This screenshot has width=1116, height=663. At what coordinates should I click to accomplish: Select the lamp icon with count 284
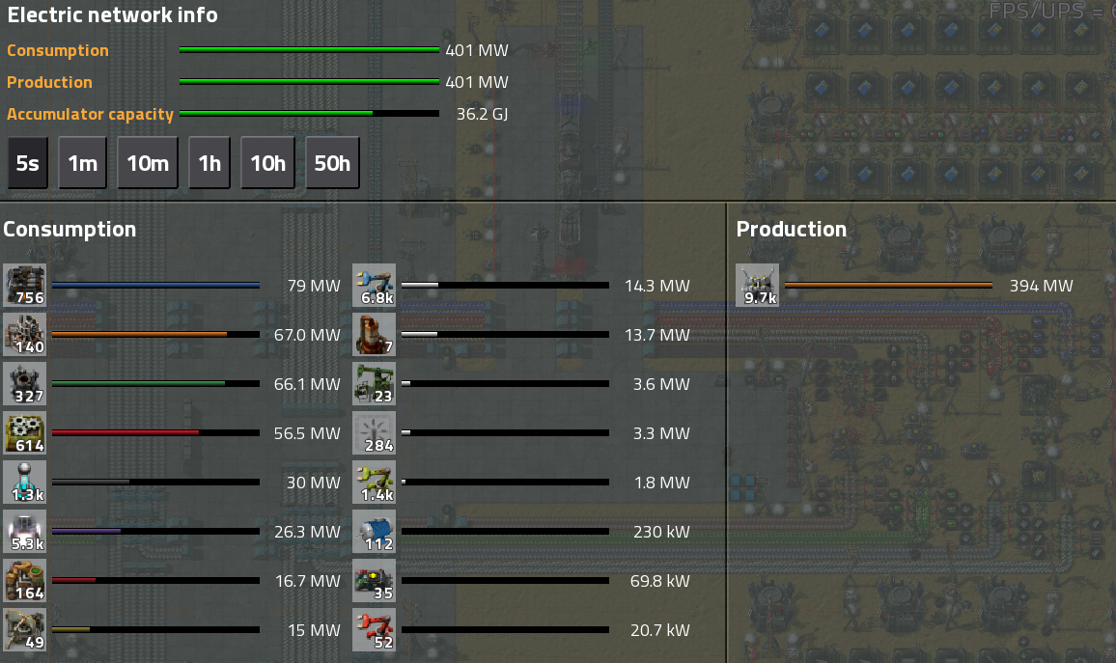point(375,432)
